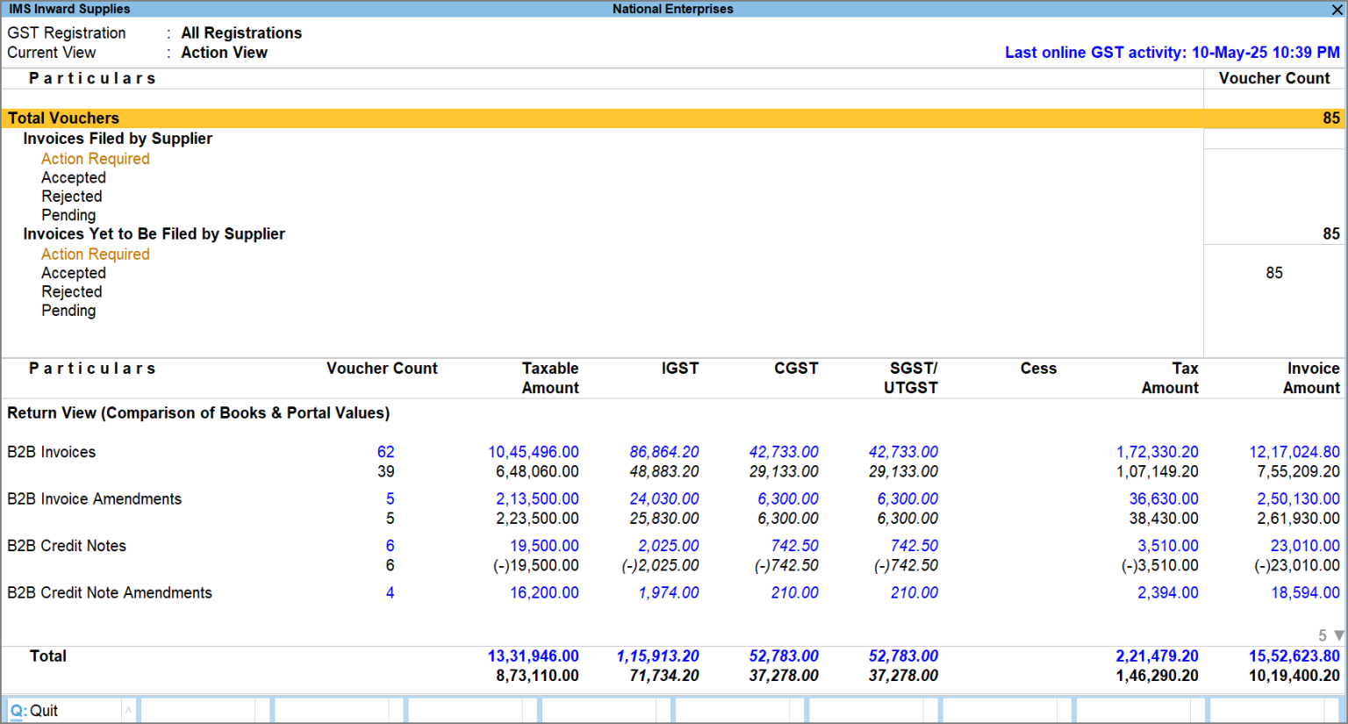Select the 'Pending' row in supplier section
This screenshot has width=1348, height=724.
tap(68, 215)
